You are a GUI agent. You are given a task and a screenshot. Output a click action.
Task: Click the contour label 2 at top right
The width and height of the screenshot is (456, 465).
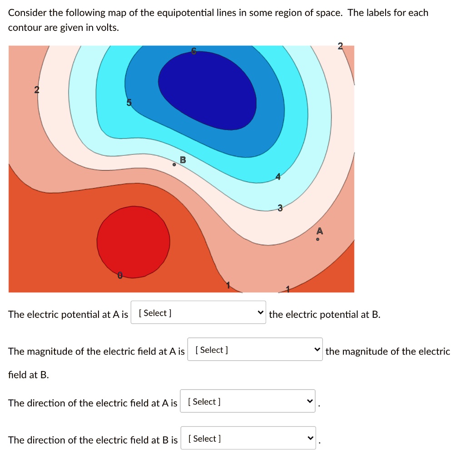click(340, 46)
